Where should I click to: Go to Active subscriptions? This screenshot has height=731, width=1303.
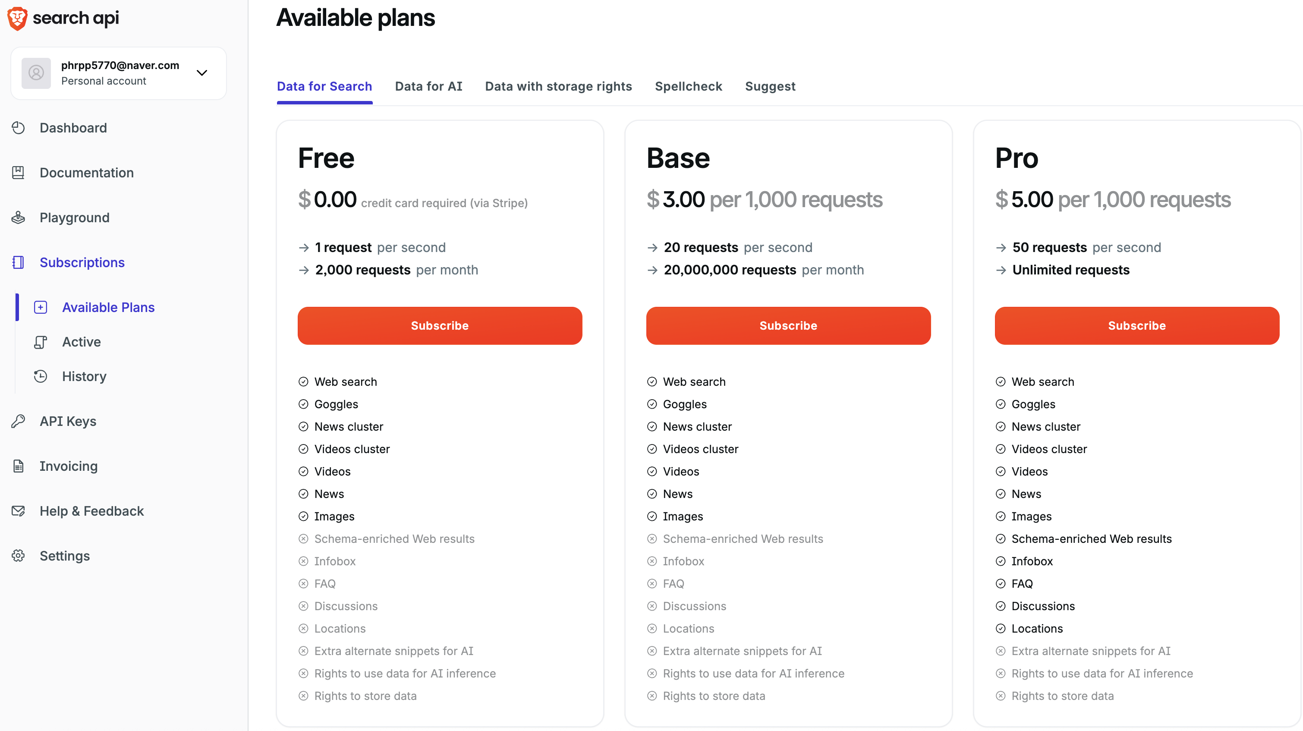coord(82,342)
